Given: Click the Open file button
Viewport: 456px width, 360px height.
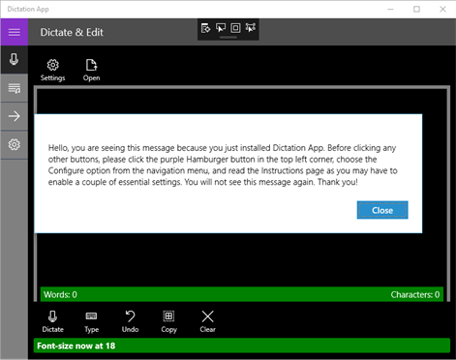Looking at the screenshot, I should [91, 70].
